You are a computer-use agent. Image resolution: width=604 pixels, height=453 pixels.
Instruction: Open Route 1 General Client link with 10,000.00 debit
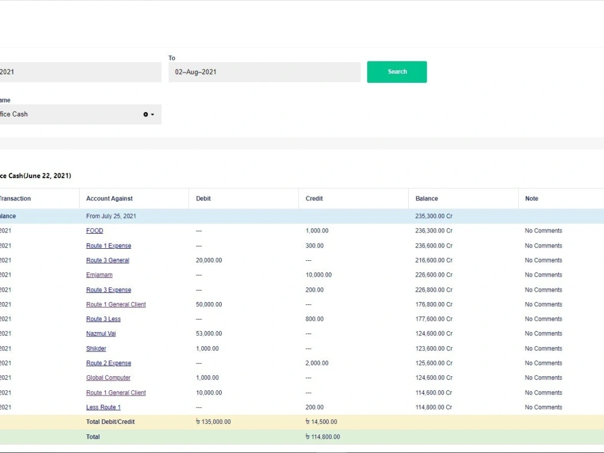(x=116, y=393)
